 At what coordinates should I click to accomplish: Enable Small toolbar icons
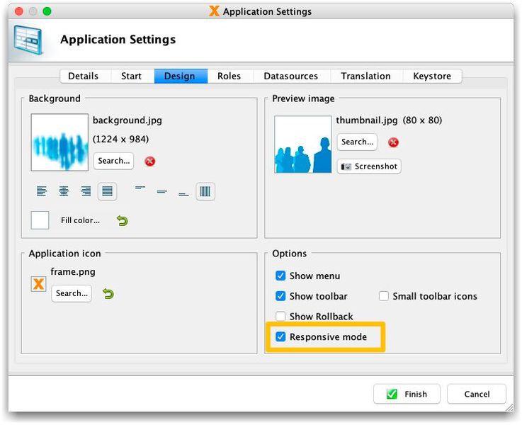point(383,296)
